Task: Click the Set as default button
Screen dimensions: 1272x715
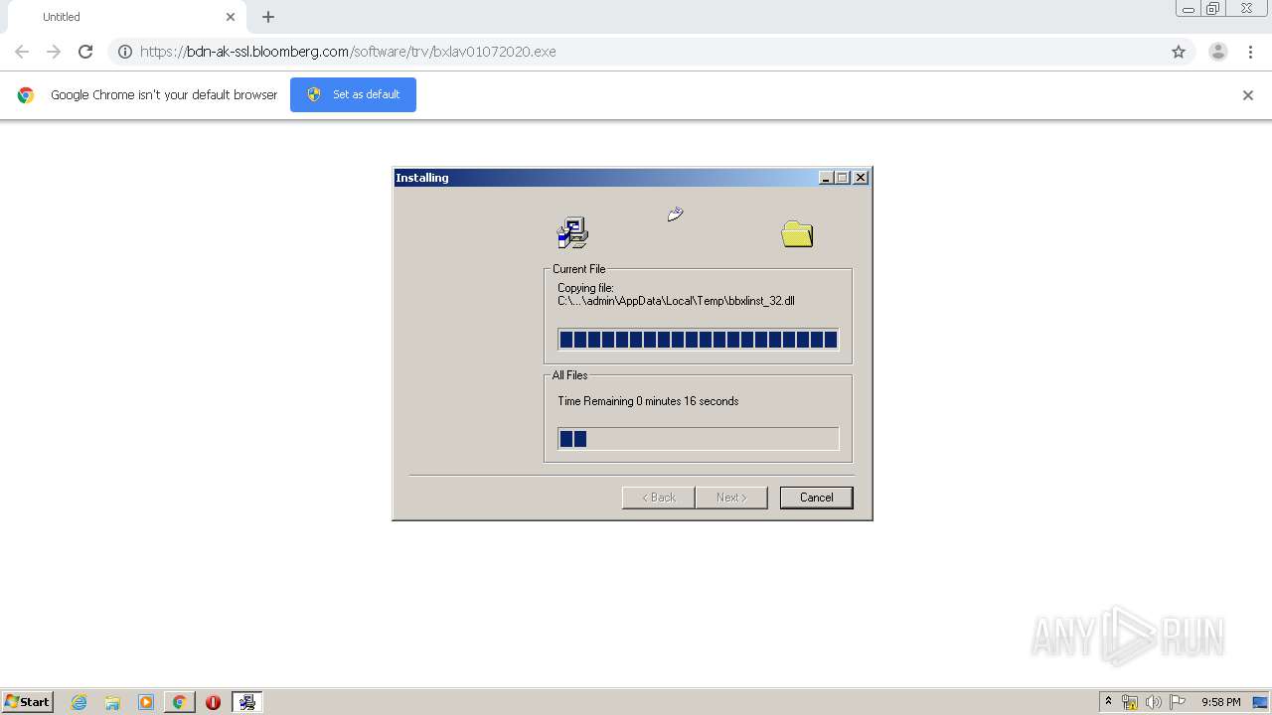Action: pyautogui.click(x=353, y=94)
